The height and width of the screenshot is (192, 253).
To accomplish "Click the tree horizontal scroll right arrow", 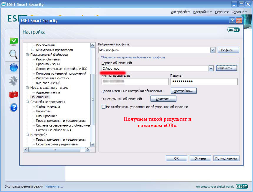I will click(x=87, y=150).
